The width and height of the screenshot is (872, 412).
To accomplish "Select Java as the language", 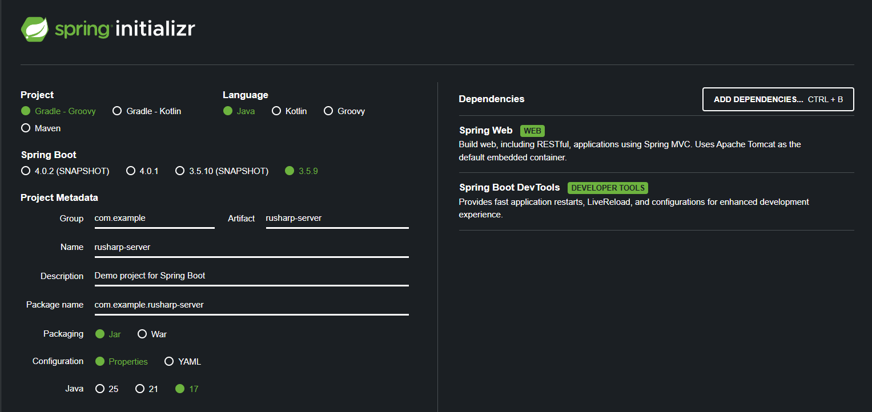I will 239,111.
